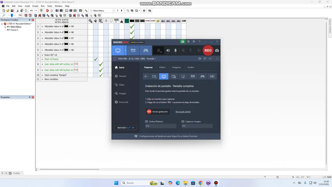
Task: Adjust the zoom slider in Fusion toolbar
Action: (12, 15)
